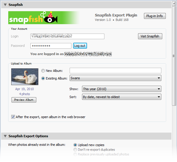Open the Sort dropdown by date
177x162 pixels.
[x=122, y=97]
